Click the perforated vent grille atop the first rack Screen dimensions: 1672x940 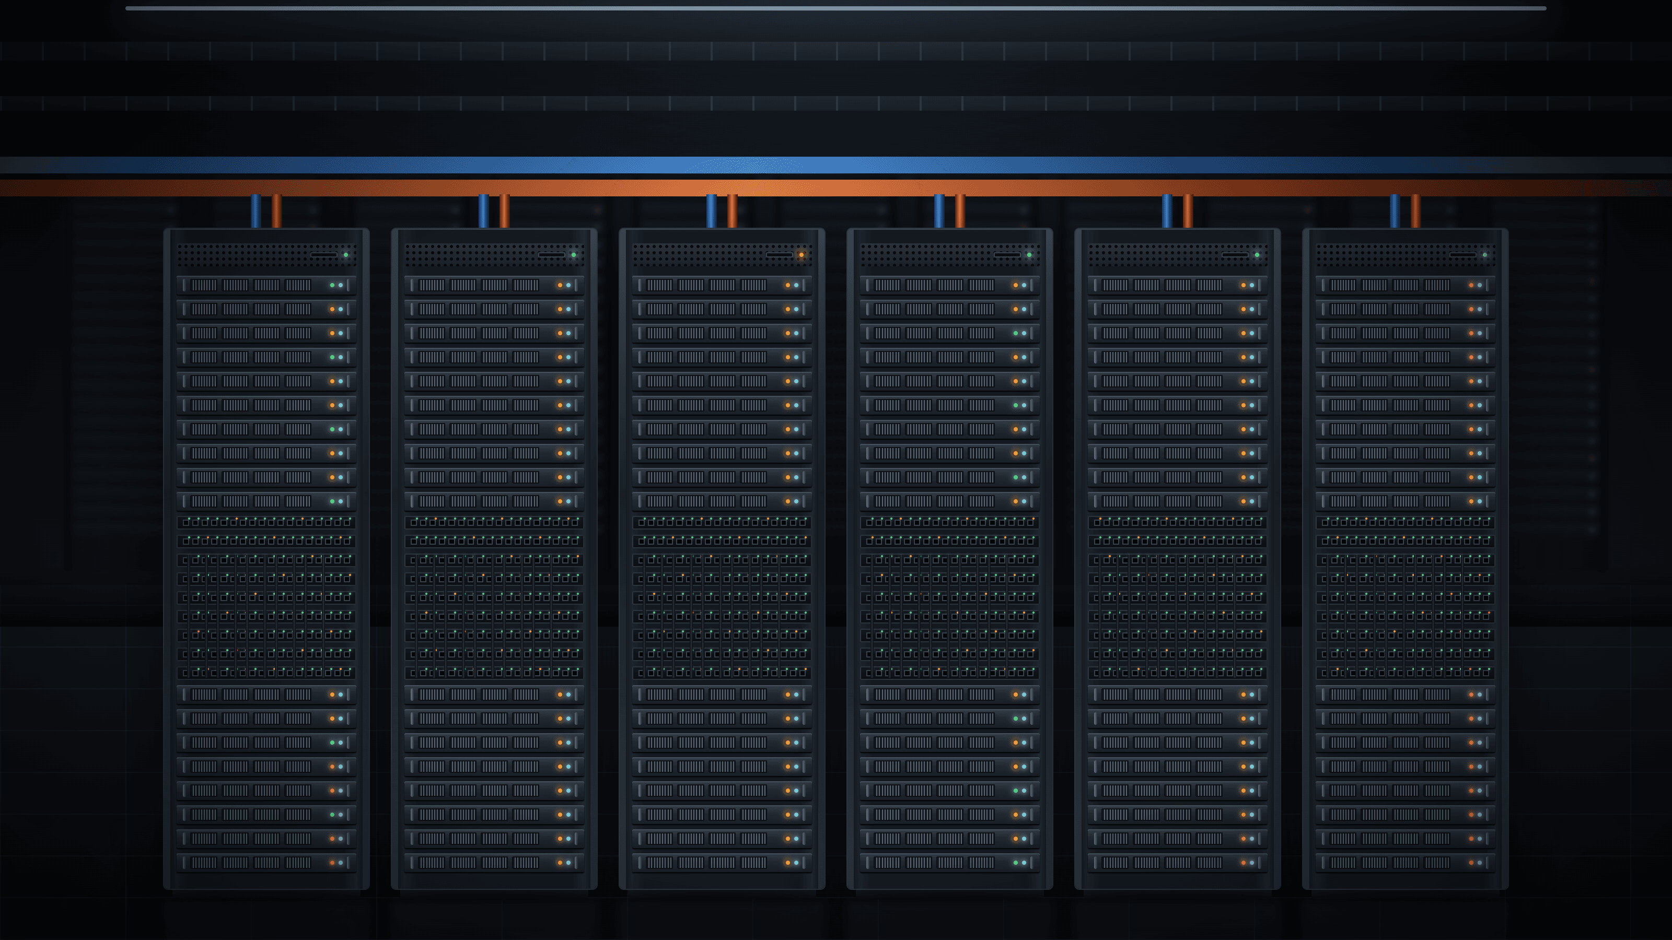(267, 255)
